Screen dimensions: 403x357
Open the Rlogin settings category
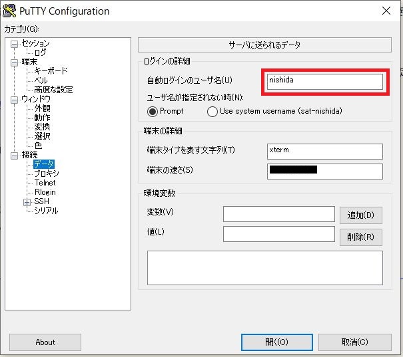(x=45, y=192)
